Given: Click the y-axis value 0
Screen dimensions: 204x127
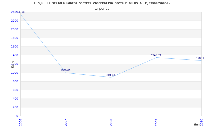Looking at the screenshot, I should (x=17, y=116).
